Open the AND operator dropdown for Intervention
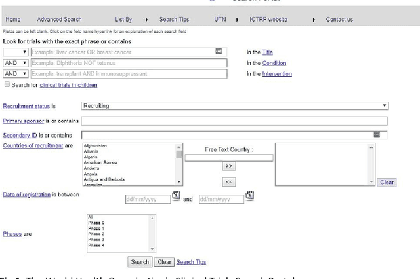Screen dimensions: 420x279 click(x=16, y=74)
